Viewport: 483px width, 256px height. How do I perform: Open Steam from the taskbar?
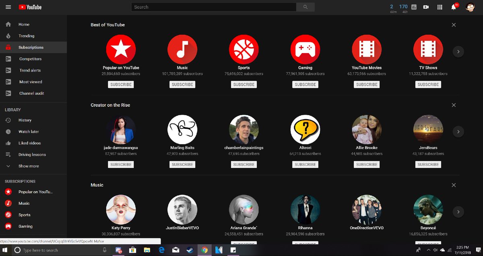pyautogui.click(x=190, y=250)
